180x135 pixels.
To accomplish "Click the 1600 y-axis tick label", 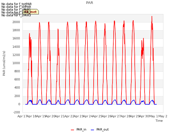I will [x=16, y=39].
